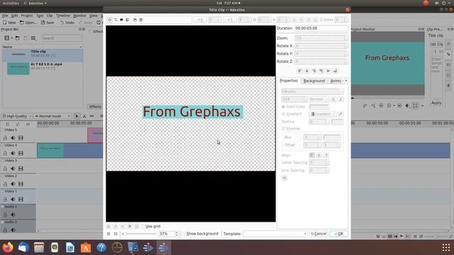This screenshot has height=255, width=454.
Task: Open the Normal mode dropdown
Action: [52, 116]
